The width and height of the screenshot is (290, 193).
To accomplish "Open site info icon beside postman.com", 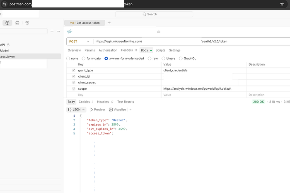I will pyautogui.click(x=5, y=4).
